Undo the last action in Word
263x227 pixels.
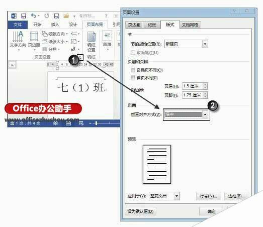[x=34, y=16]
